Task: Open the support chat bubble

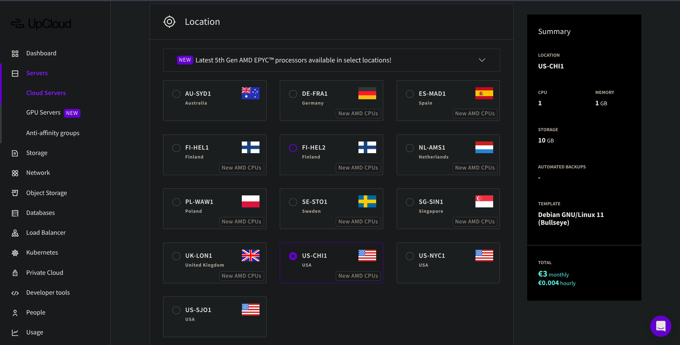Action: click(x=661, y=326)
